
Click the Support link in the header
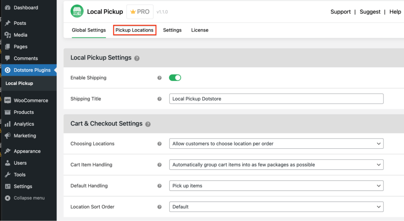click(340, 12)
